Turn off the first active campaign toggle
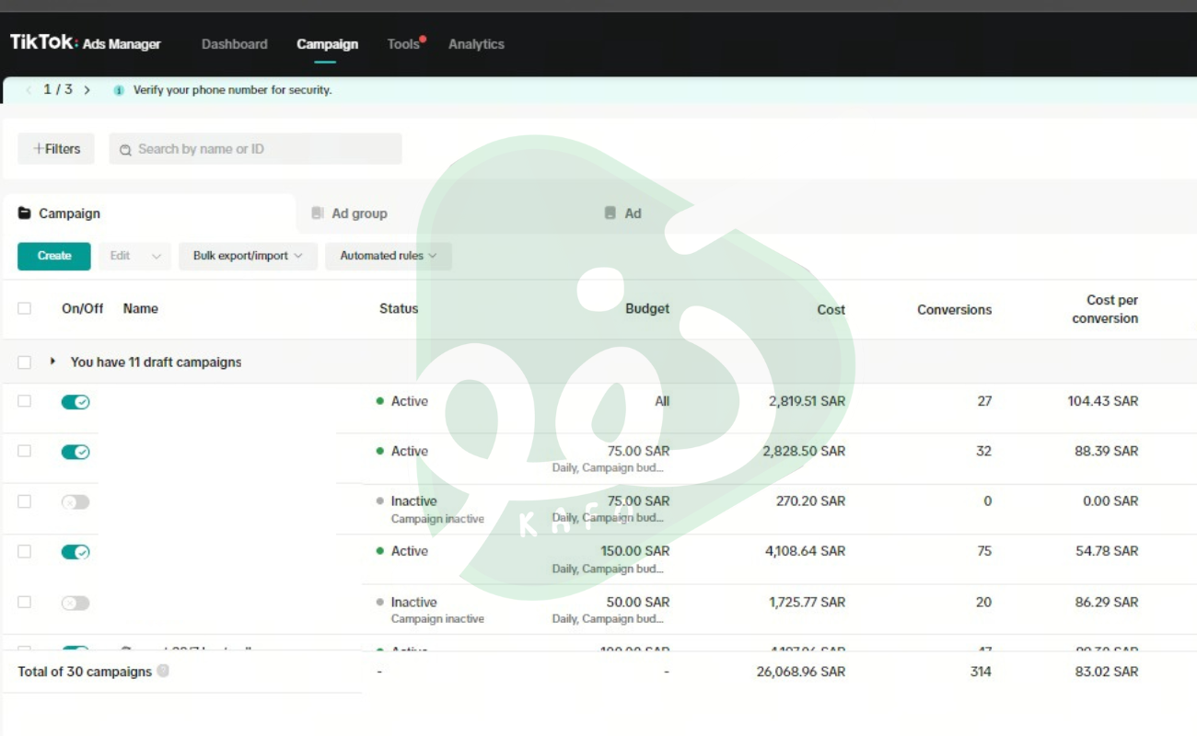 76,402
